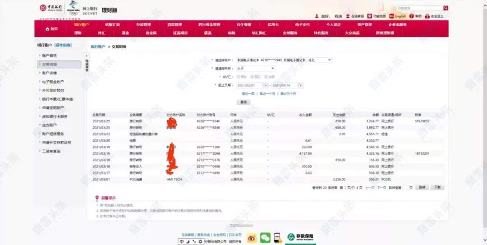Click the 下一页 next page link
The image size is (487, 245).
[x=381, y=188]
